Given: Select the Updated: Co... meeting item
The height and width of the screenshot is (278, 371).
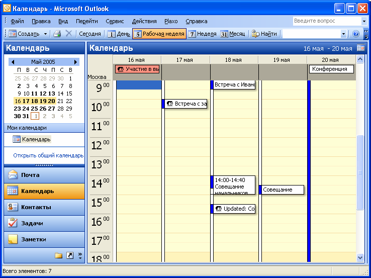Looking at the screenshot, I should (x=233, y=209).
